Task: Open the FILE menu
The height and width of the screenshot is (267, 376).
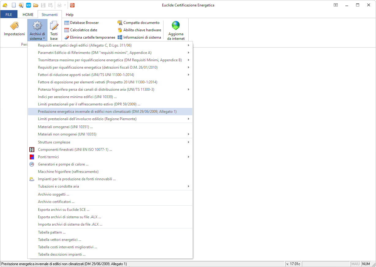Action: point(9,14)
